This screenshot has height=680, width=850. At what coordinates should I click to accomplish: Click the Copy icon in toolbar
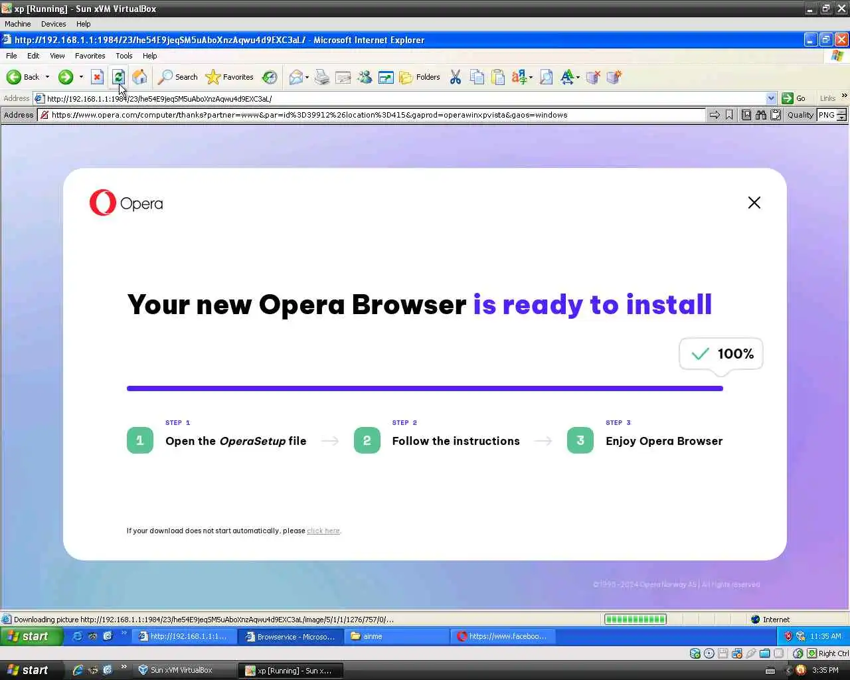coord(477,77)
